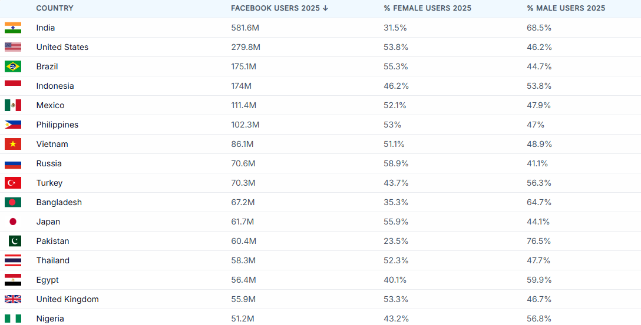Click the sort arrow beside Facebook Users 2025
Screen dimensions: 641x325
[325, 8]
